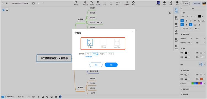Select image (图片) export type
Screen dimensions: 207x99
coord(90,44)
